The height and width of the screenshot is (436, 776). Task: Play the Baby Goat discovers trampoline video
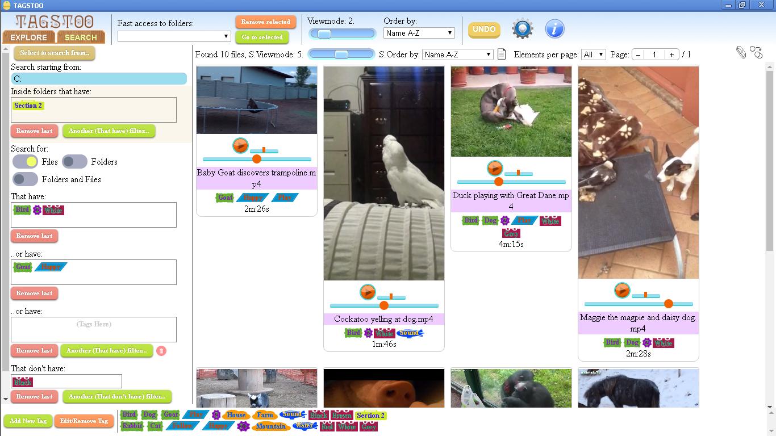point(240,146)
